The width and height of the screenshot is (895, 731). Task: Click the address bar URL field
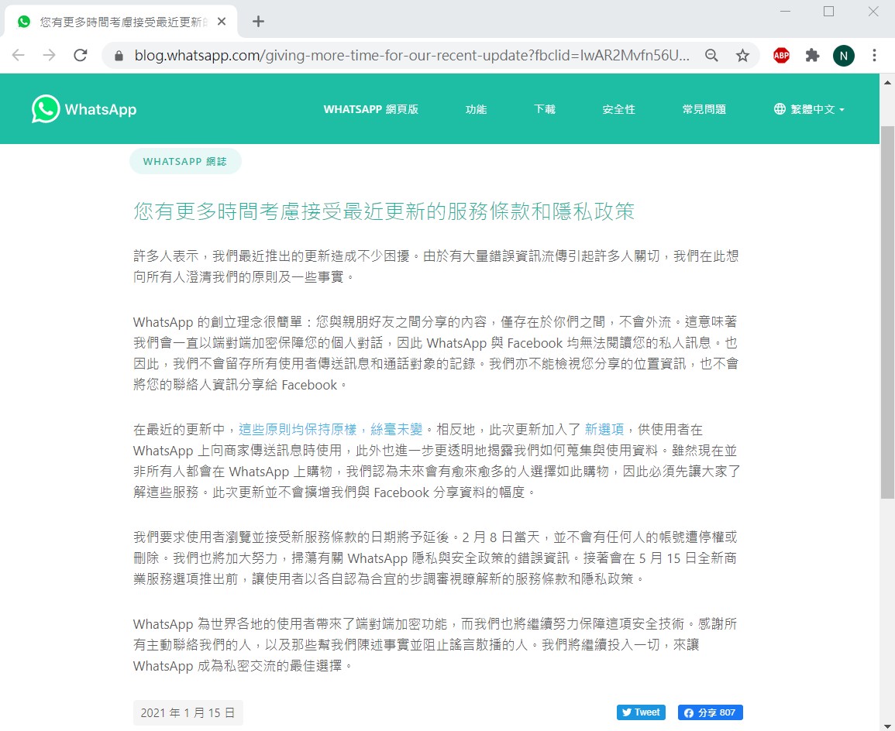click(x=411, y=55)
